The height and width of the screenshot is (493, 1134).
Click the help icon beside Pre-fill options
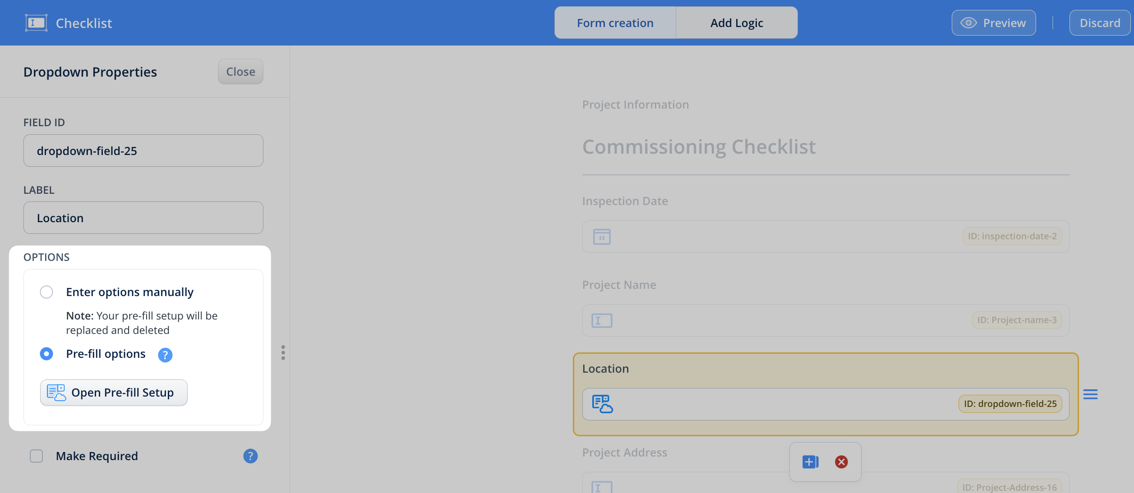coord(165,355)
